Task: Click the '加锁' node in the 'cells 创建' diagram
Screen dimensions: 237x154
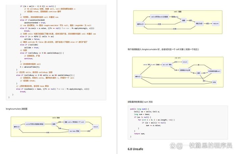Action: 54,124
